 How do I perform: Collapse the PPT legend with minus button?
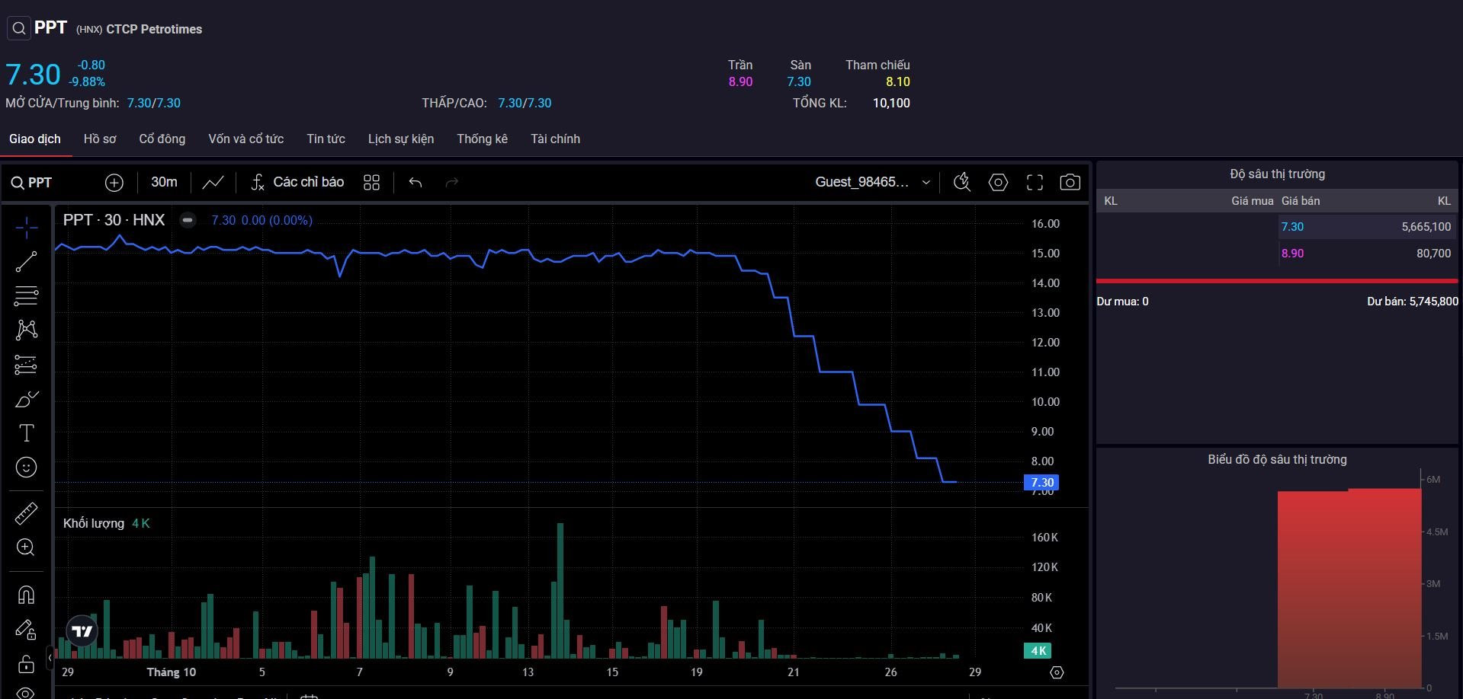tap(188, 220)
